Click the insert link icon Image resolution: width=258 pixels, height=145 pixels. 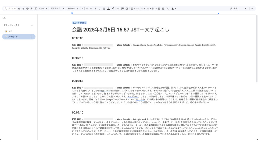pos(118,9)
